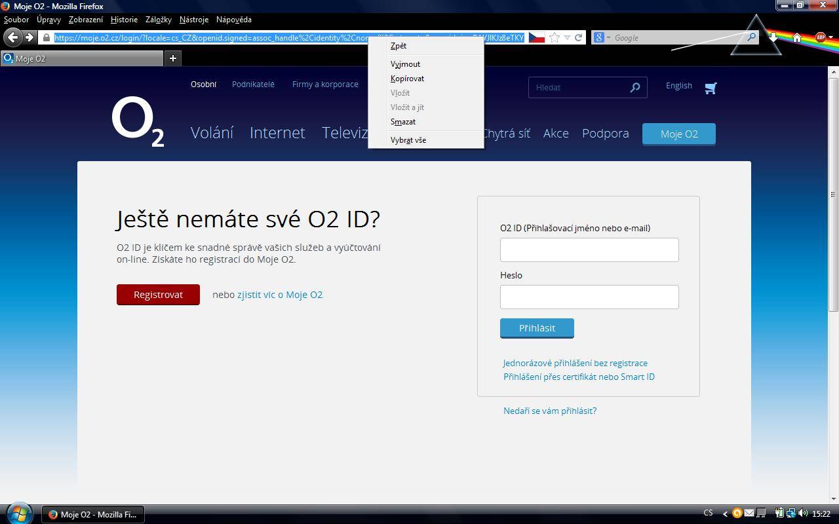Expand hidden tray icons arrow
The height and width of the screenshot is (524, 839).
pyautogui.click(x=725, y=514)
